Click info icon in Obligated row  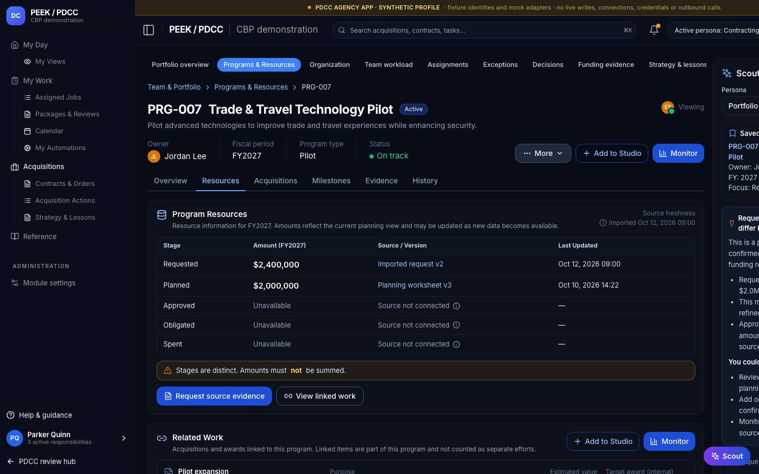(456, 325)
